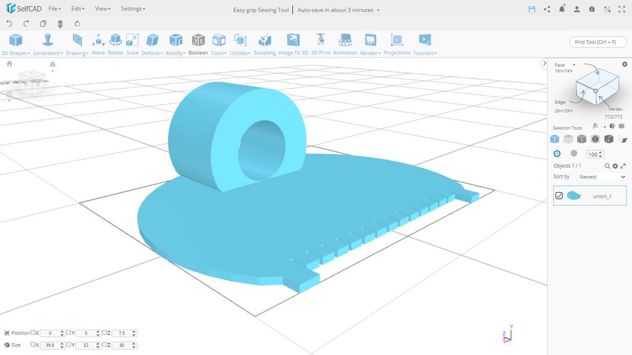Open right panel settings gear
This screenshot has width=632, height=355.
click(625, 64)
